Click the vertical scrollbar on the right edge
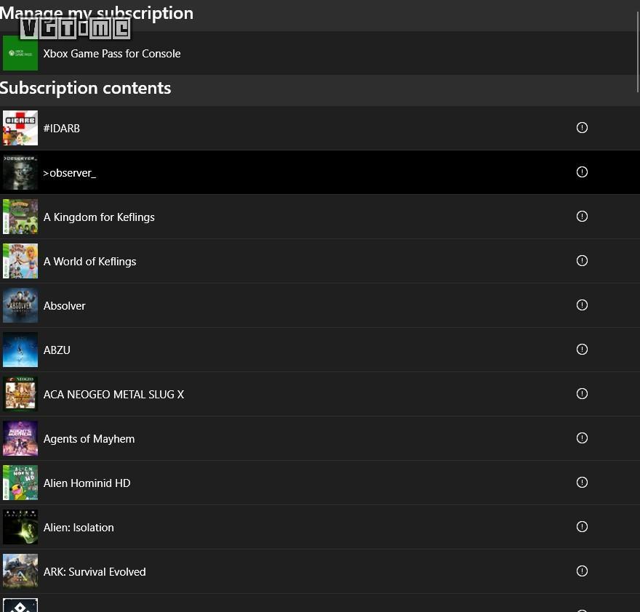 pos(638,52)
